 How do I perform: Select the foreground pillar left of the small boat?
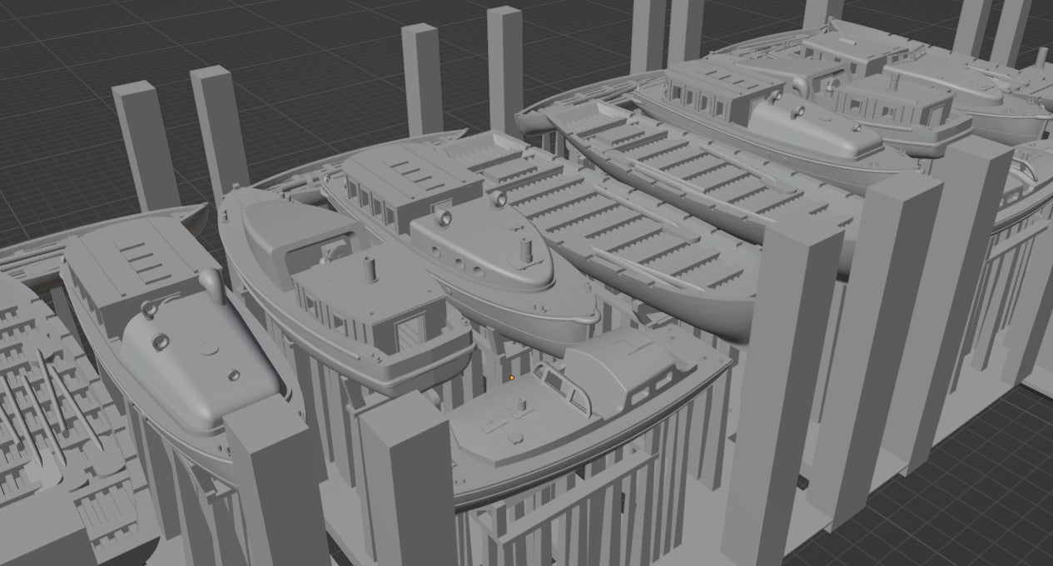(410, 483)
